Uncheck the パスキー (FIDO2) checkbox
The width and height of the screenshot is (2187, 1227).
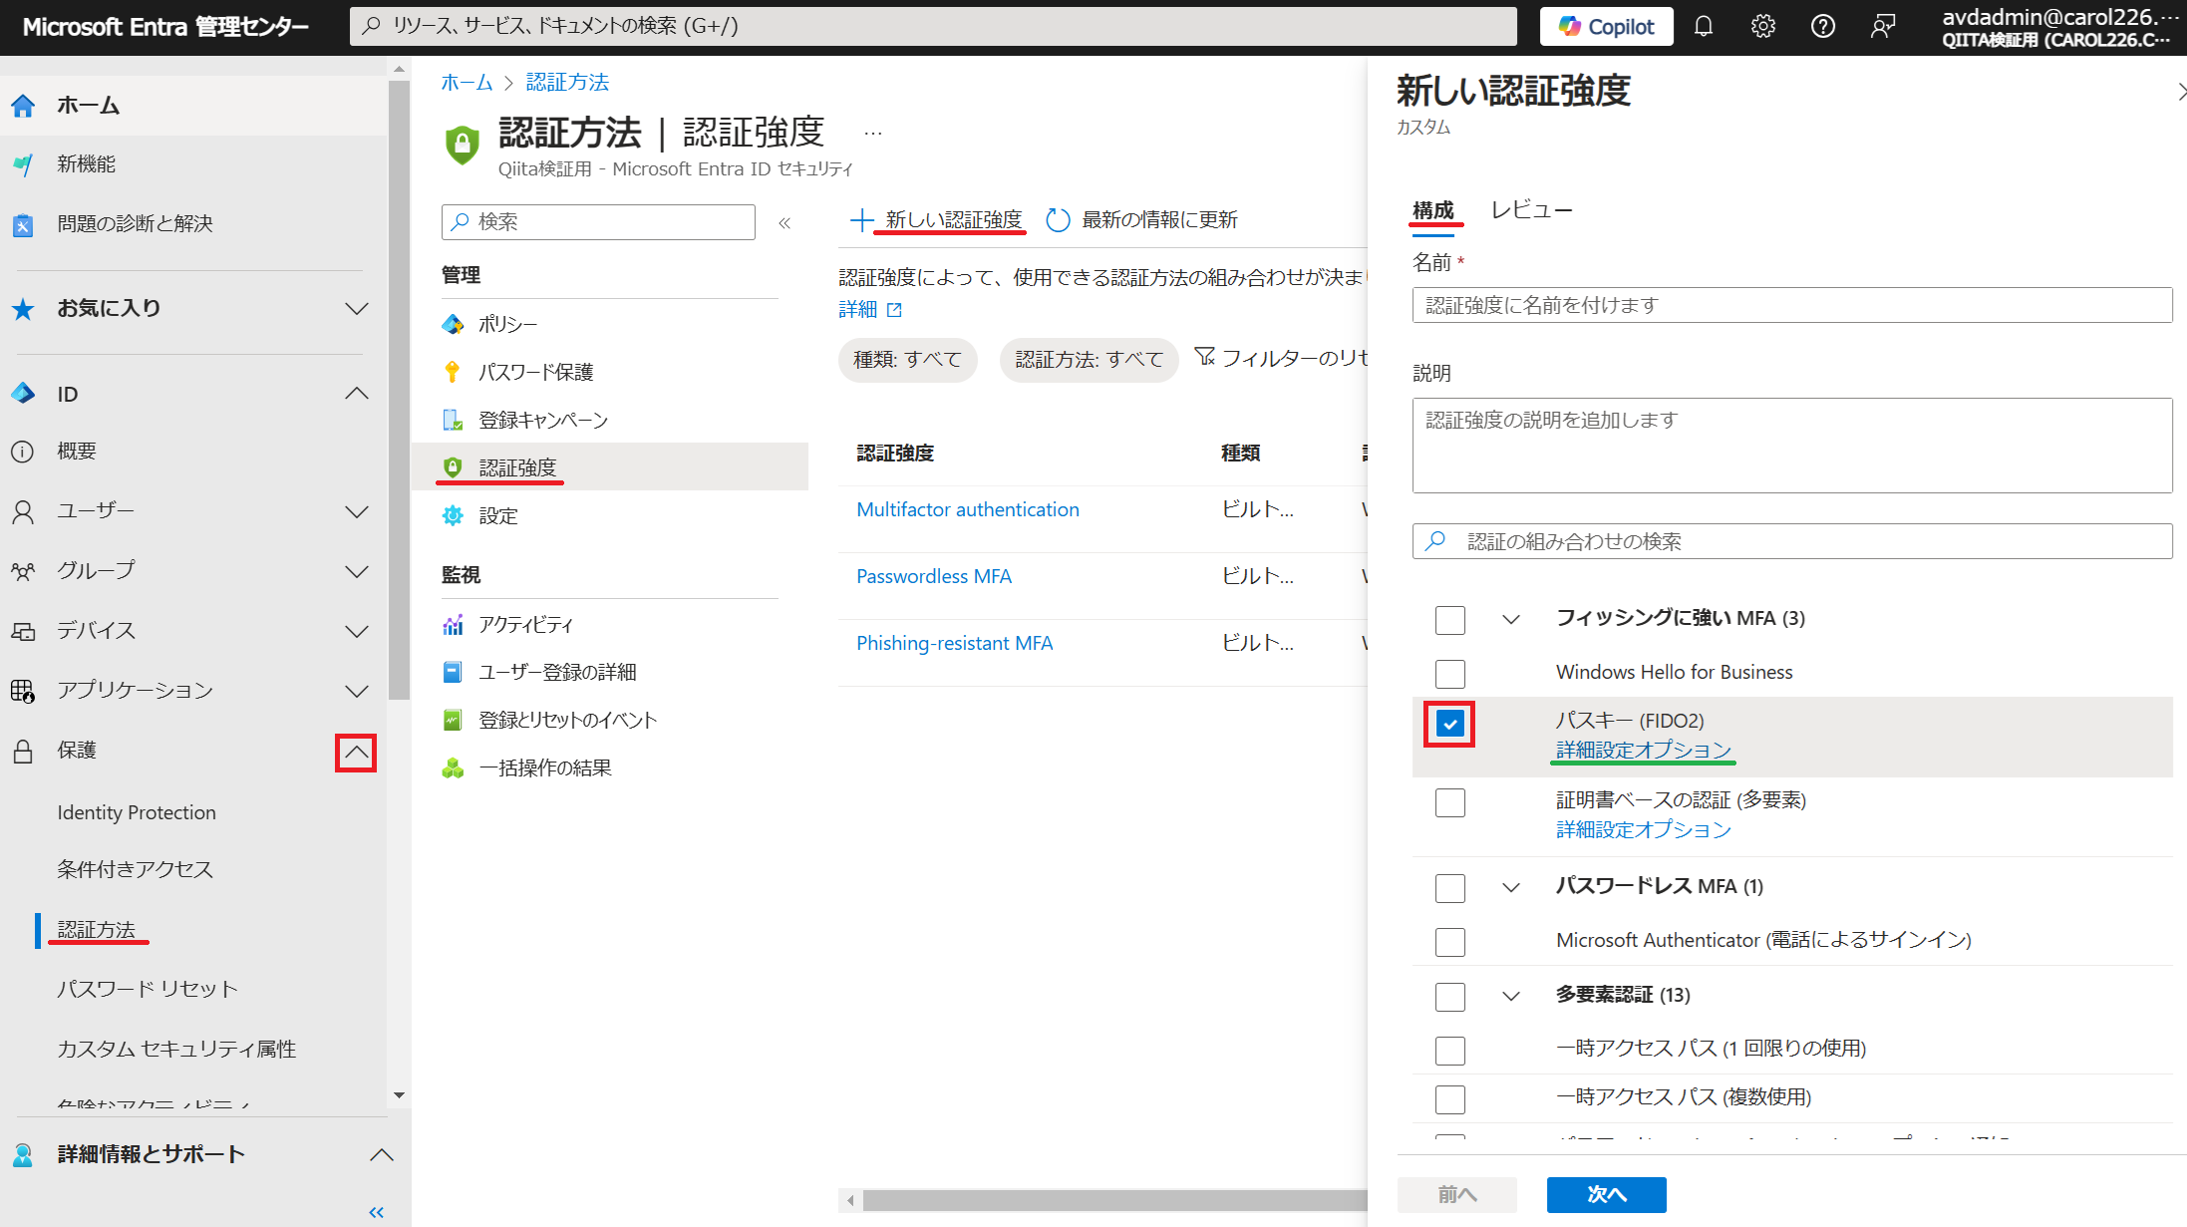pyautogui.click(x=1449, y=725)
